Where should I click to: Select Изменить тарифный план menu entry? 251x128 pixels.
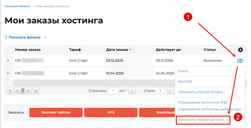coord(203,120)
